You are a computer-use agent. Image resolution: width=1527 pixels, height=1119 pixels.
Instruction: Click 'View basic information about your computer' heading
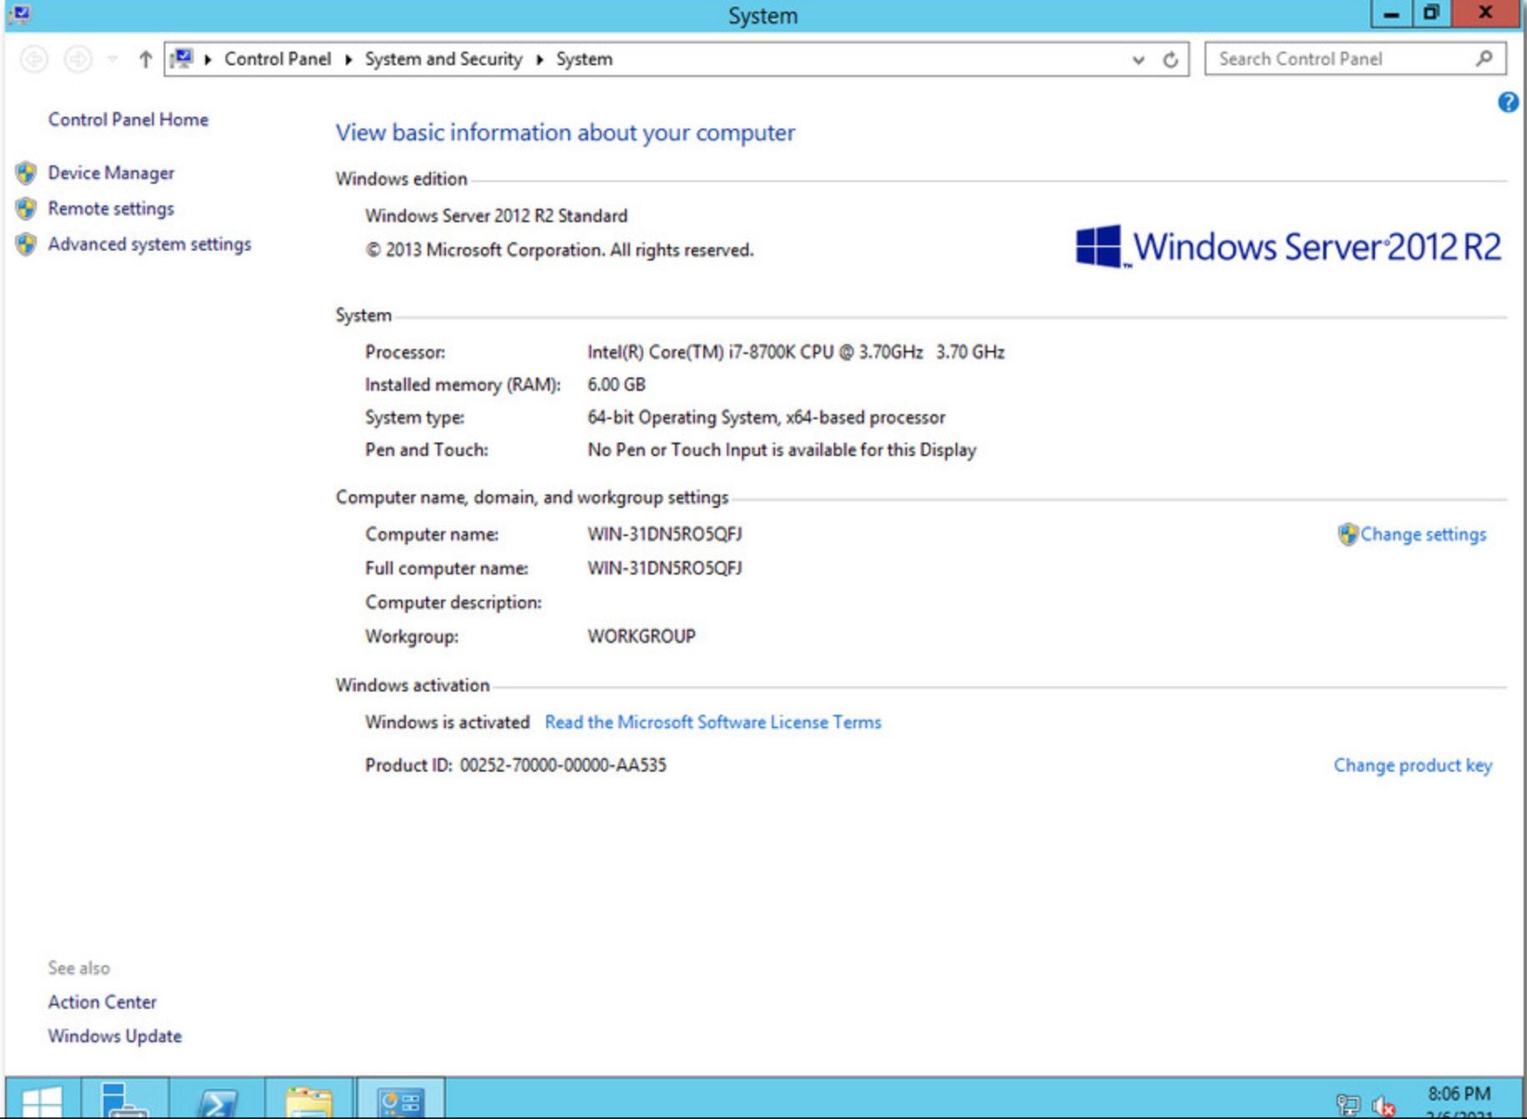coord(566,133)
